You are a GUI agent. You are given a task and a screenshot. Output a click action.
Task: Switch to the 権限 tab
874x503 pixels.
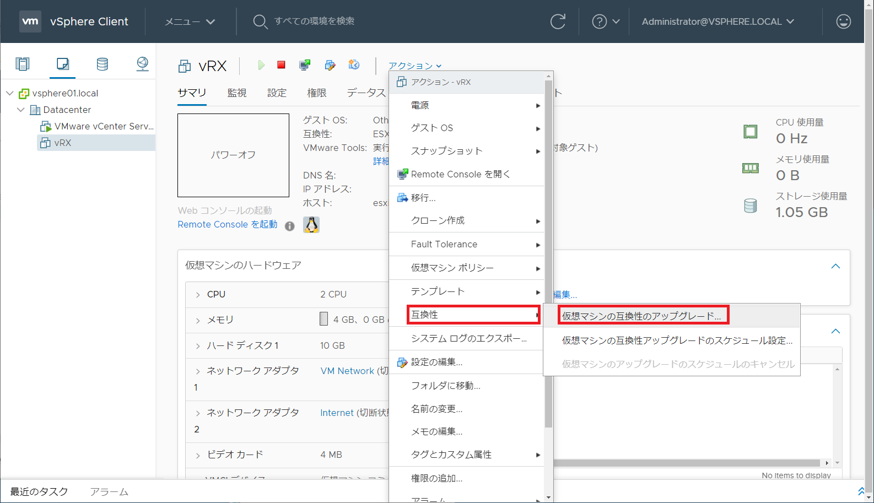pyautogui.click(x=317, y=93)
